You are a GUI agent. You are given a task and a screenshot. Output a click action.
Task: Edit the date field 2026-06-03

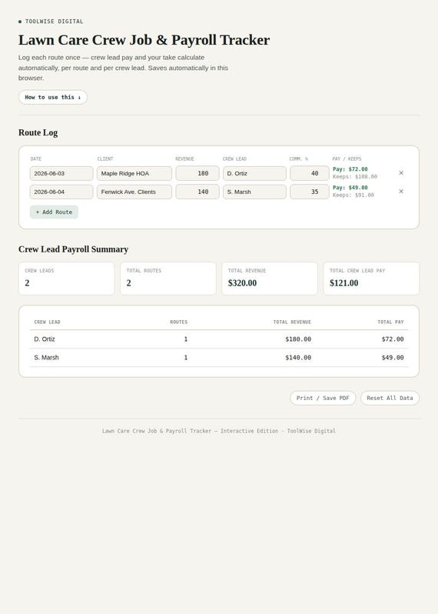coord(61,173)
